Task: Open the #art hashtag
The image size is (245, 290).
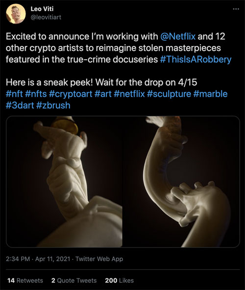Action: pyautogui.click(x=103, y=94)
